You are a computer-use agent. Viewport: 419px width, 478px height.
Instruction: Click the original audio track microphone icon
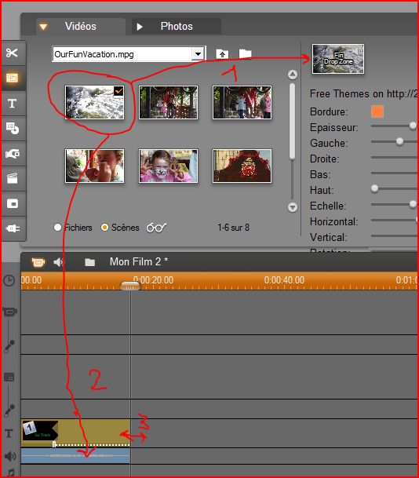9,346
